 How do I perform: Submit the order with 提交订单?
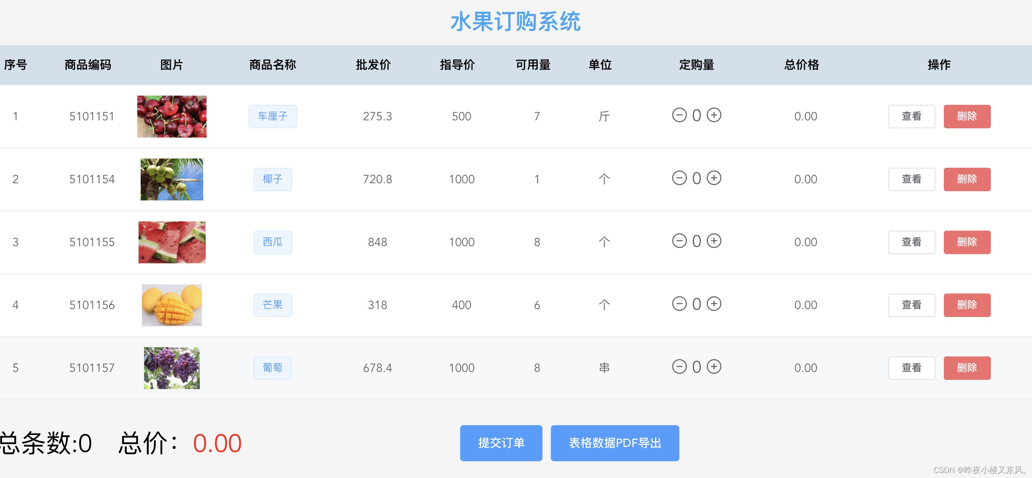pos(501,443)
